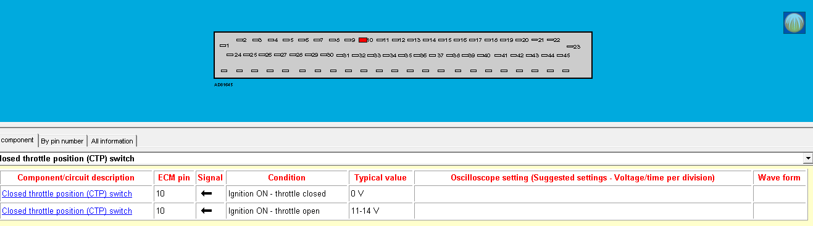This screenshot has width=813, height=226.
Task: Click the Wave form column header
Action: [780, 177]
